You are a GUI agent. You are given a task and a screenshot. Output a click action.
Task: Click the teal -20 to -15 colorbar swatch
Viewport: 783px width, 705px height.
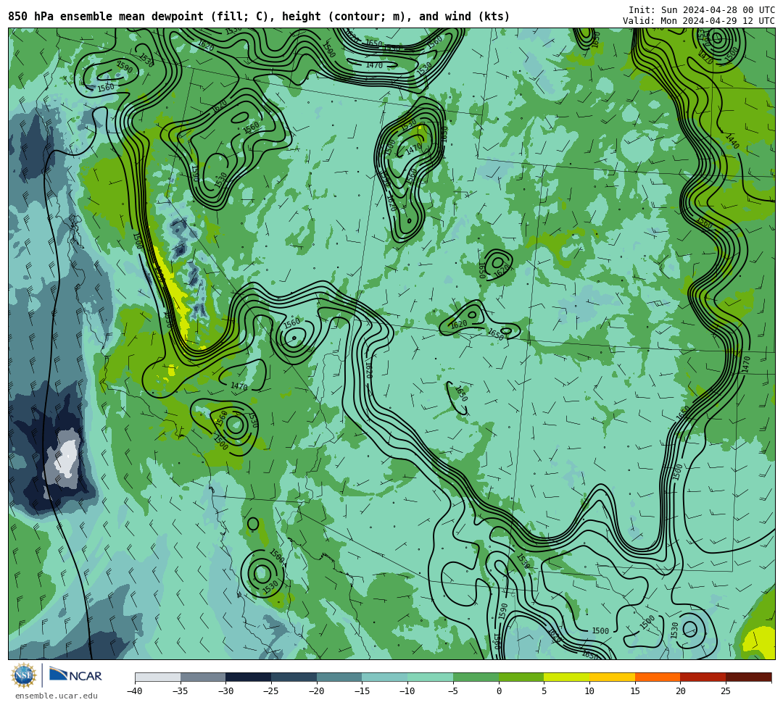coord(339,677)
